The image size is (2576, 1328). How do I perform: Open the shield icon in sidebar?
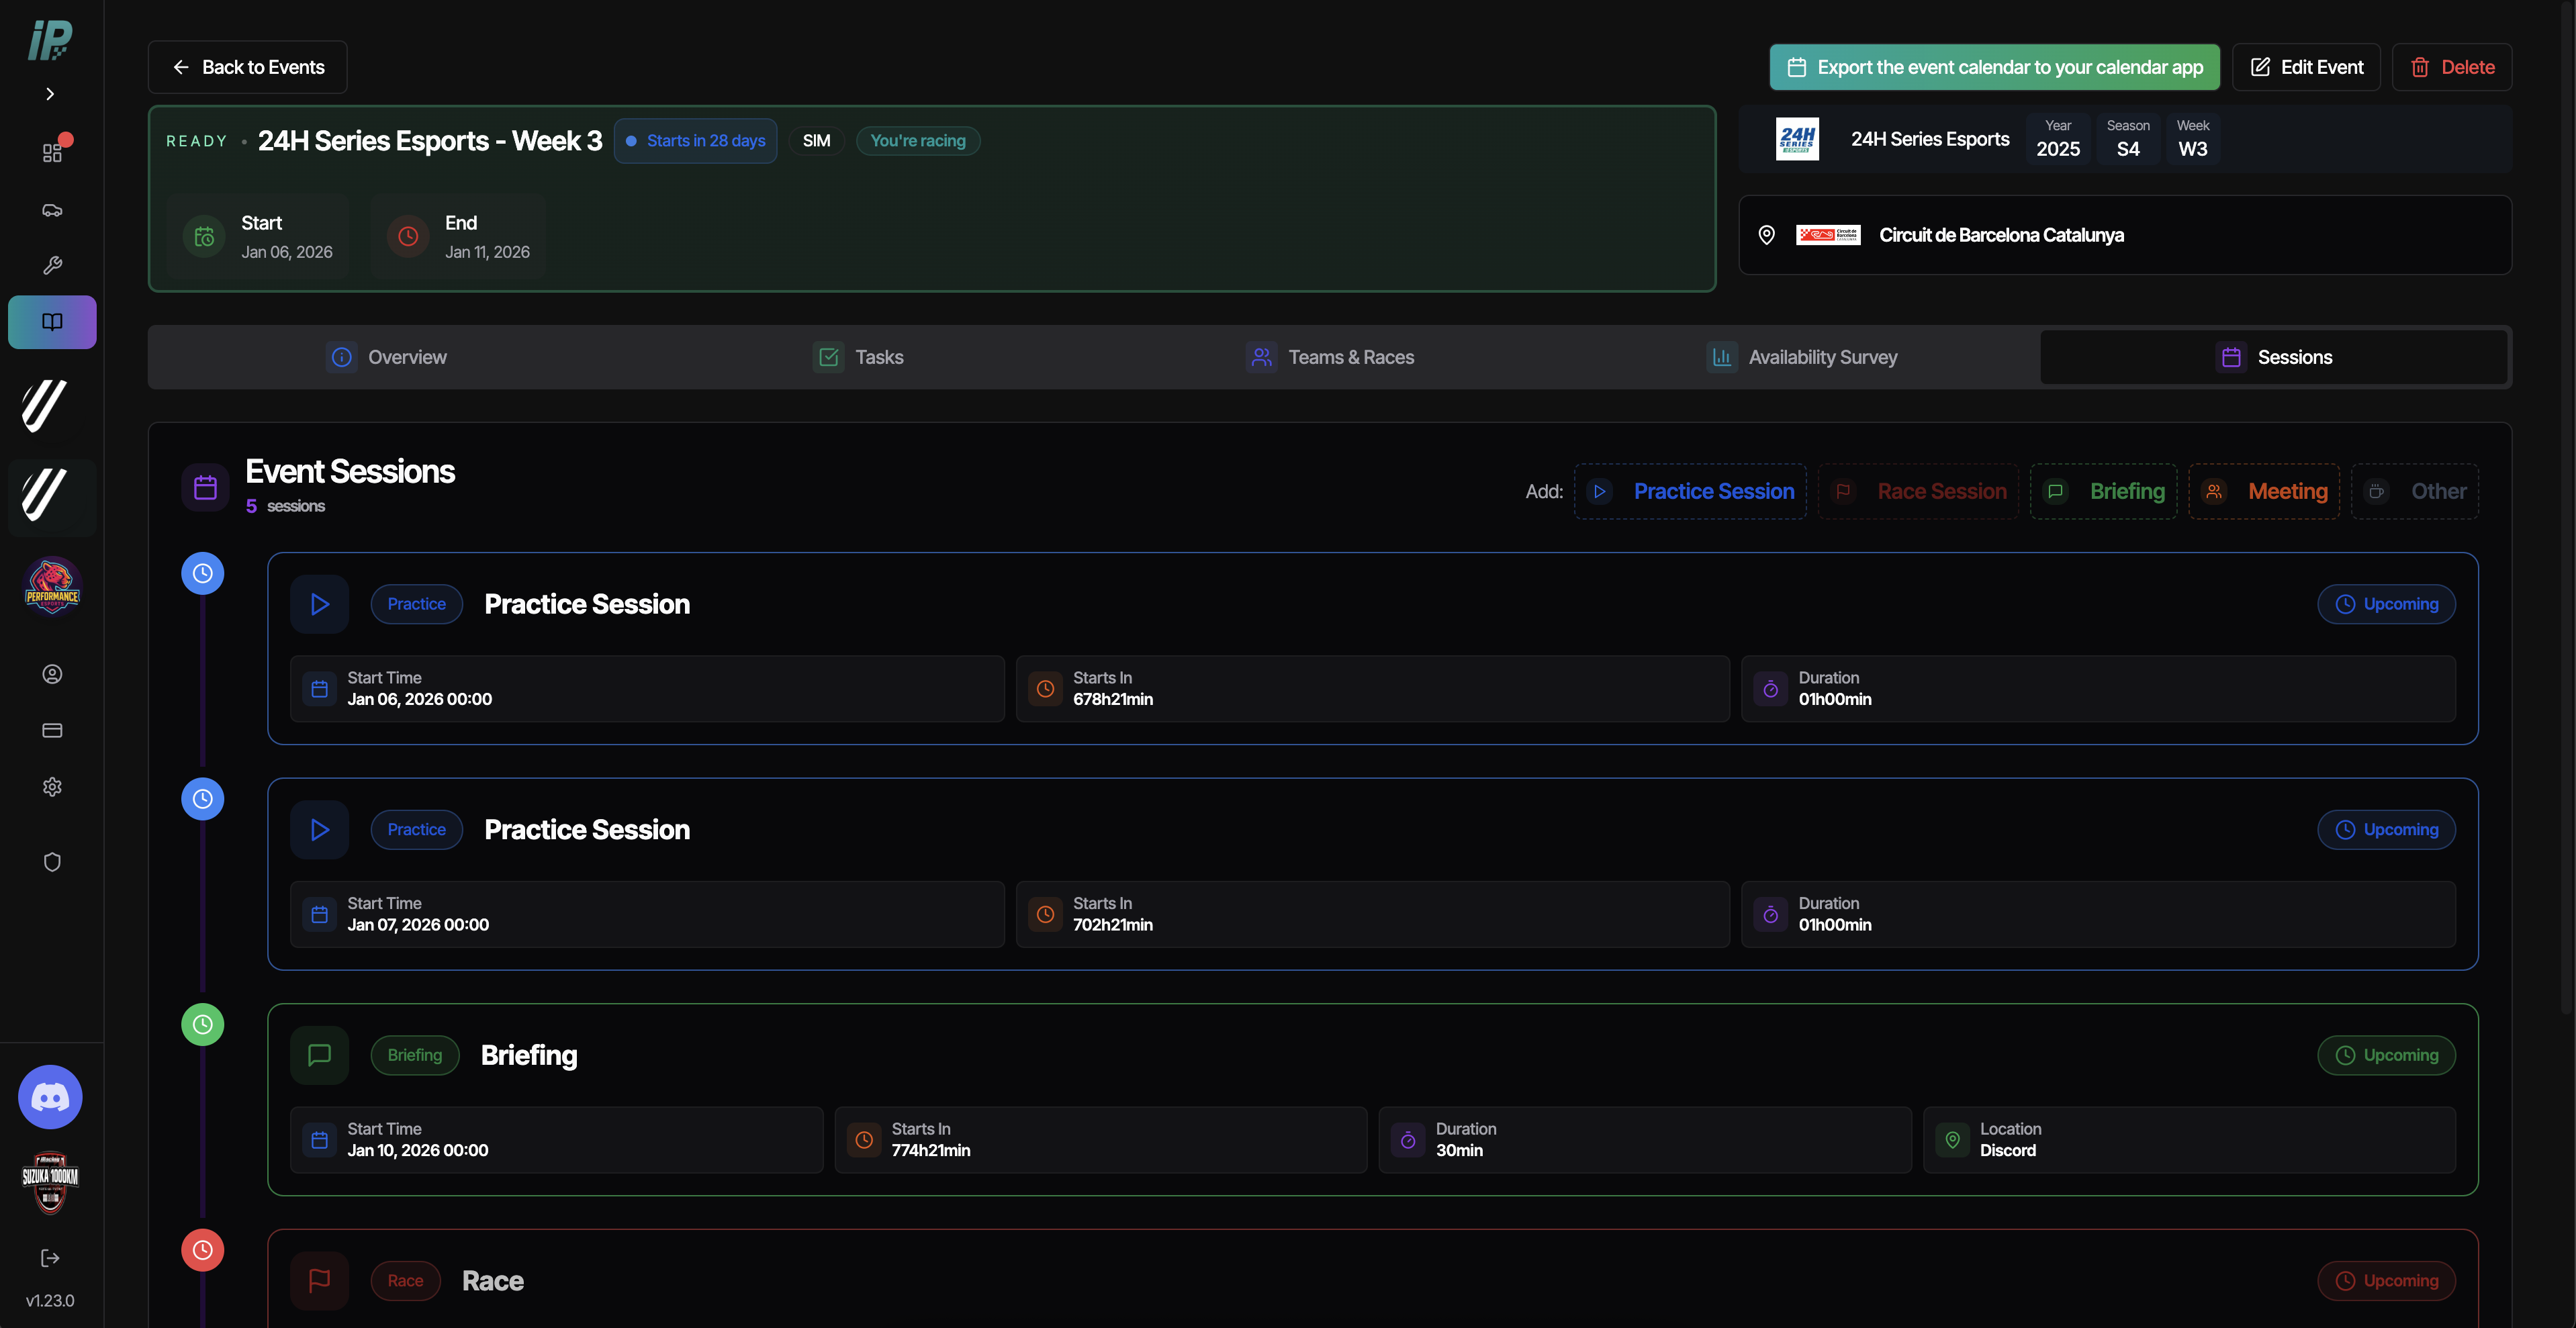point(52,862)
